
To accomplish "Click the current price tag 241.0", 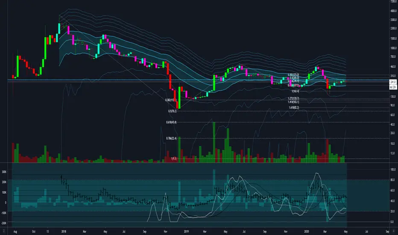I will coord(393,82).
